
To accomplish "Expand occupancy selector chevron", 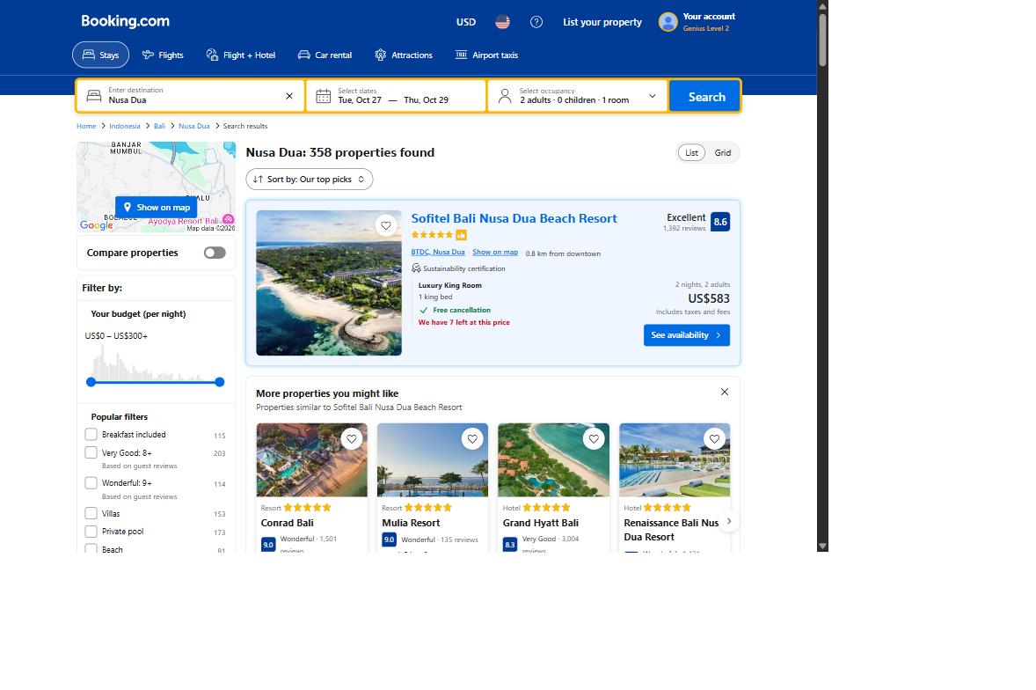I will [653, 97].
